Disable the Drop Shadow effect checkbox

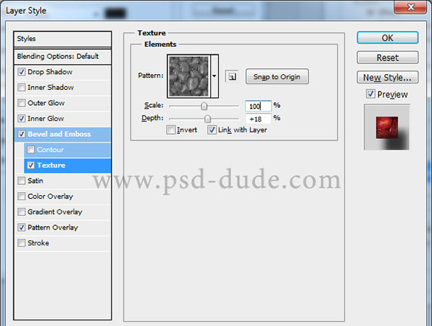(x=21, y=72)
